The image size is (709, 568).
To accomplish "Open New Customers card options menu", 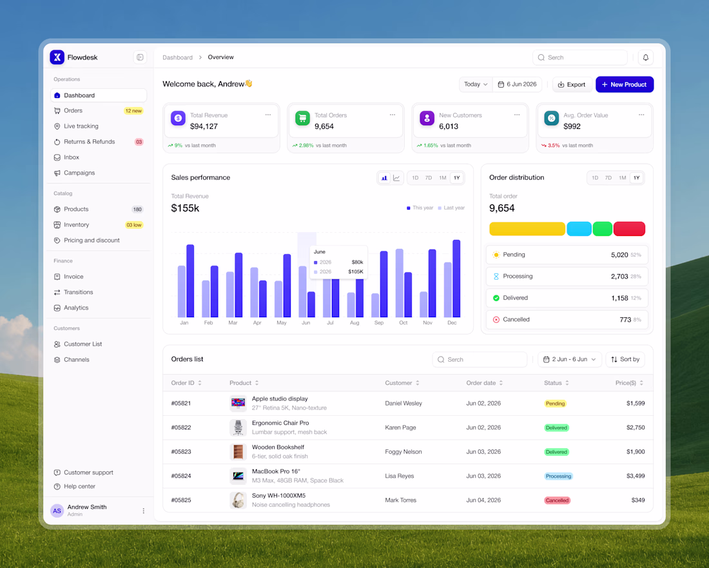I will pyautogui.click(x=517, y=115).
